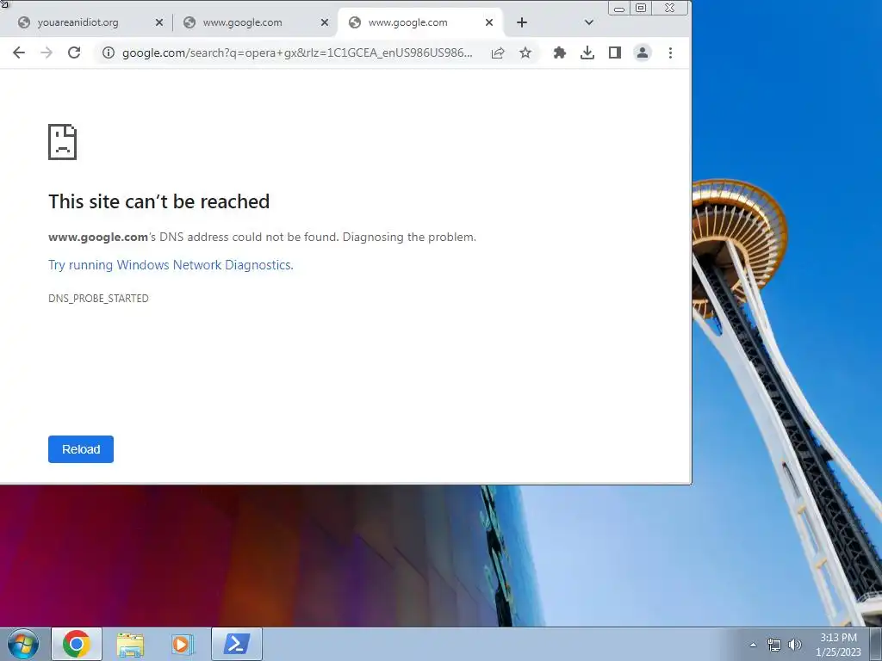Image resolution: width=882 pixels, height=661 pixels.
Task: Close the active www.google.com tab
Action: coord(489,22)
